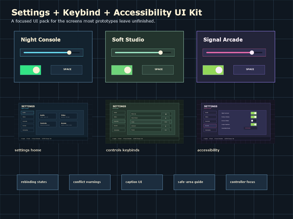Select the Video tab in accessibility mockup
The width and height of the screenshot is (293, 219).
(x=210, y=117)
